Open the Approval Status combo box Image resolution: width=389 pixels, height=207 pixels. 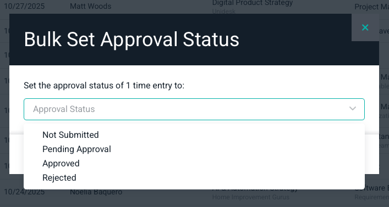194,109
